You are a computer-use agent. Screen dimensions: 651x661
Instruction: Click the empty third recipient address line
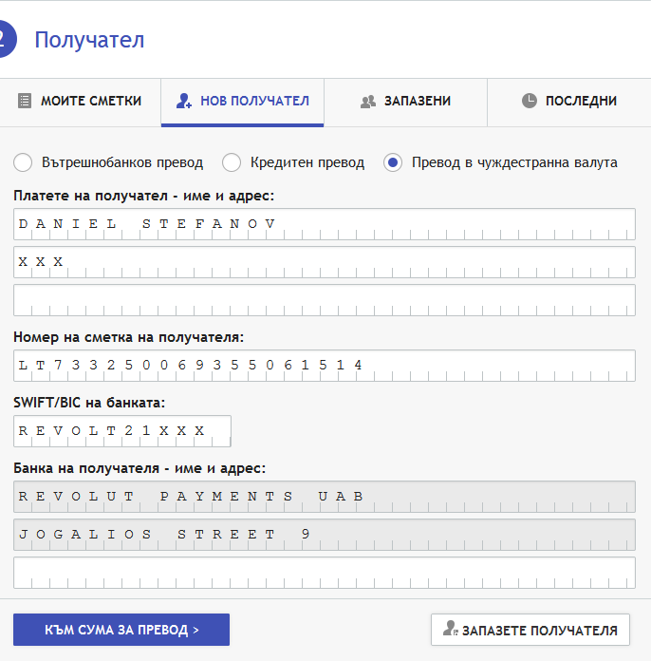point(325,300)
